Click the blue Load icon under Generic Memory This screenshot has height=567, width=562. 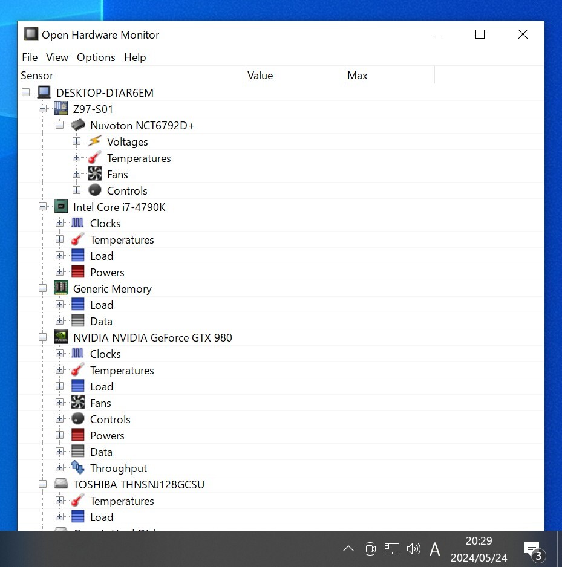coord(78,304)
